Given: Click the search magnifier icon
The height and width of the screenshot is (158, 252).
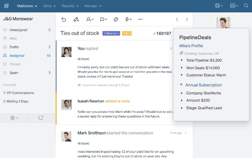Looking at the screenshot, I should 246,6.
